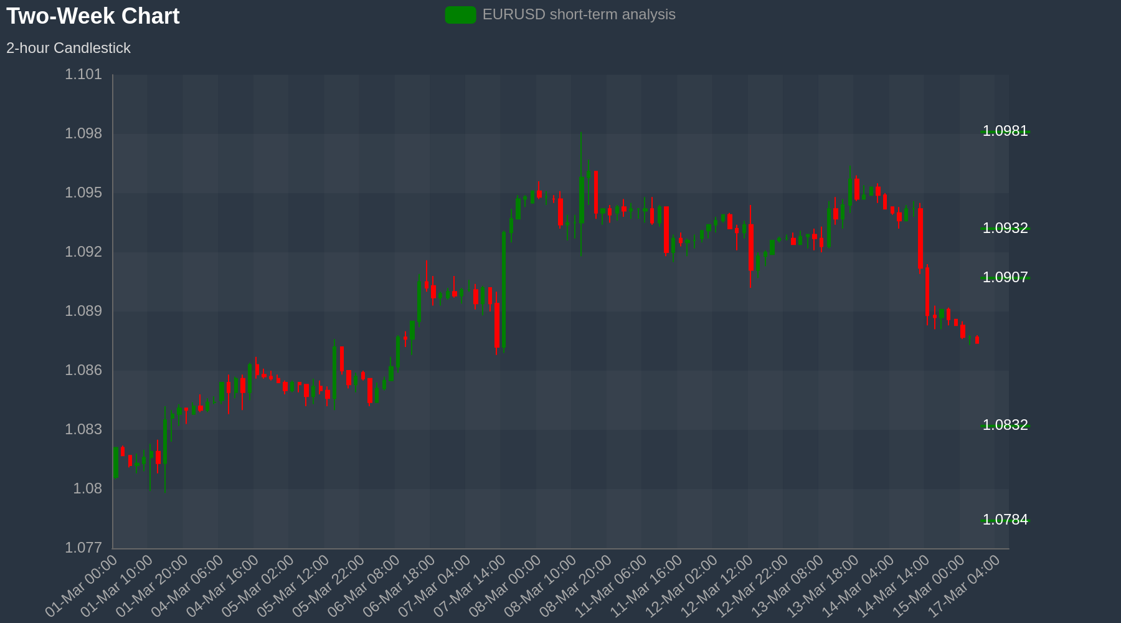Click the Two-Week Chart title
The image size is (1121, 623).
[x=93, y=16]
